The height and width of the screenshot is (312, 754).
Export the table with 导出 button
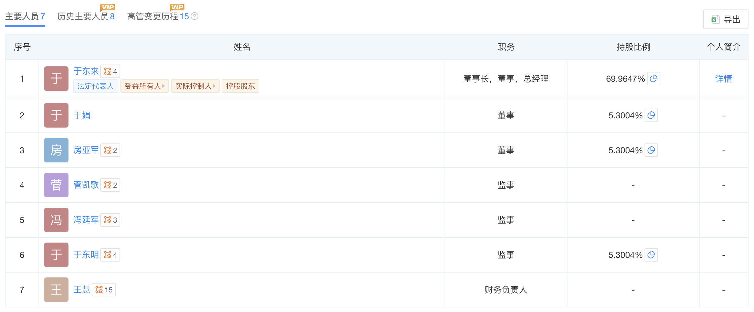726,19
